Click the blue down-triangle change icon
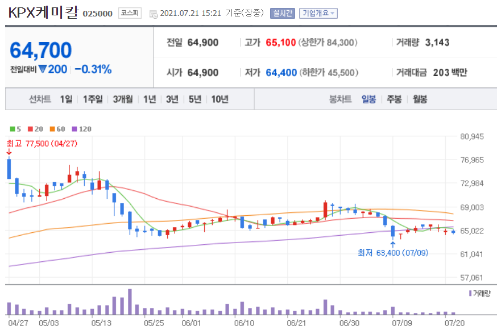The width and height of the screenshot is (497, 326). (43, 69)
